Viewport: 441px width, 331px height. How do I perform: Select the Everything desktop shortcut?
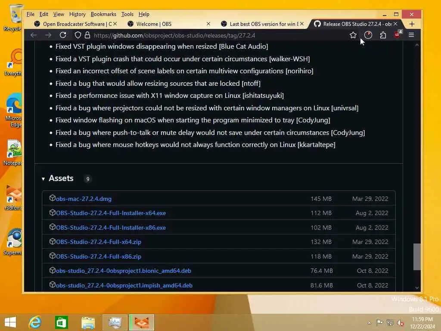coord(13,62)
